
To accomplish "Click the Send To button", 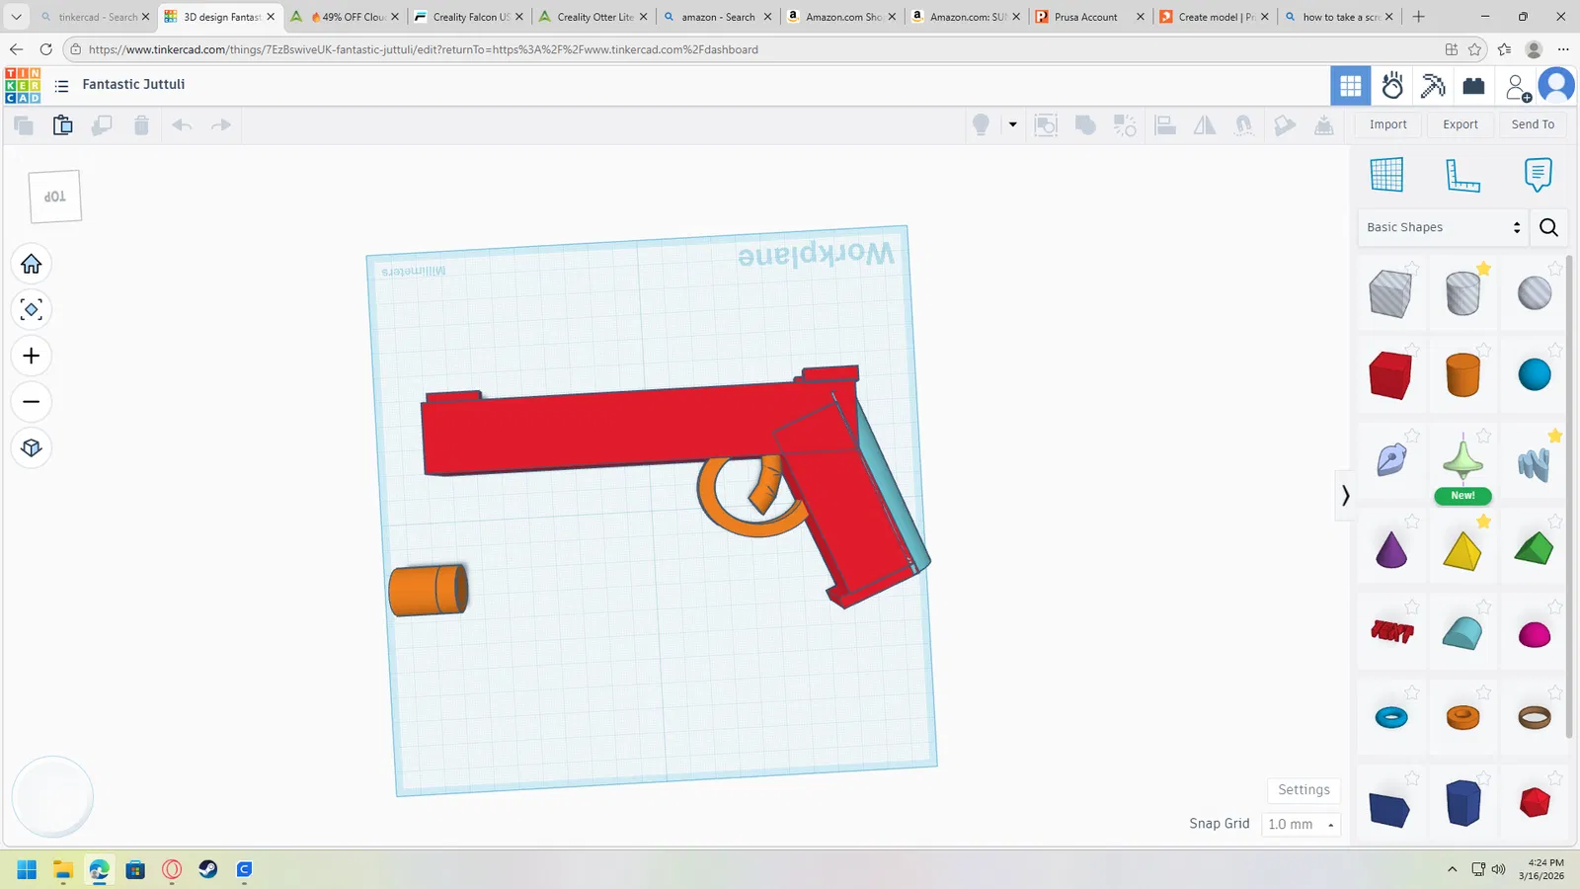I will (x=1533, y=124).
